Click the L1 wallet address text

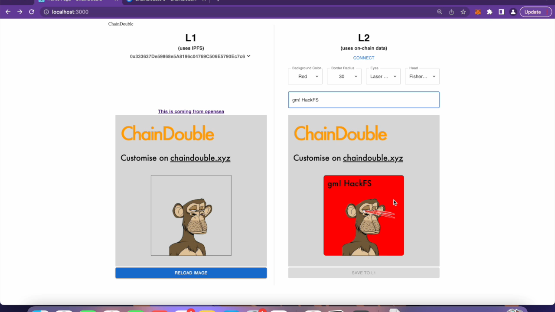[x=187, y=56]
